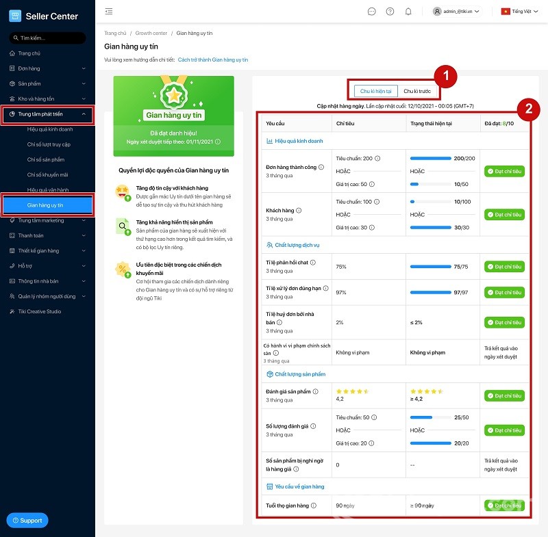Click the info icon beside Tiêu chuẩn: 50
The image size is (548, 537).
(x=374, y=417)
